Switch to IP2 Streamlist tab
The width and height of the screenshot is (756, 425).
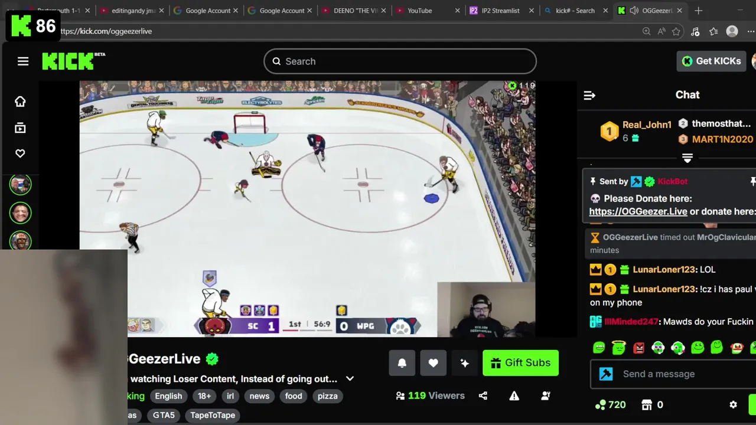tap(501, 11)
